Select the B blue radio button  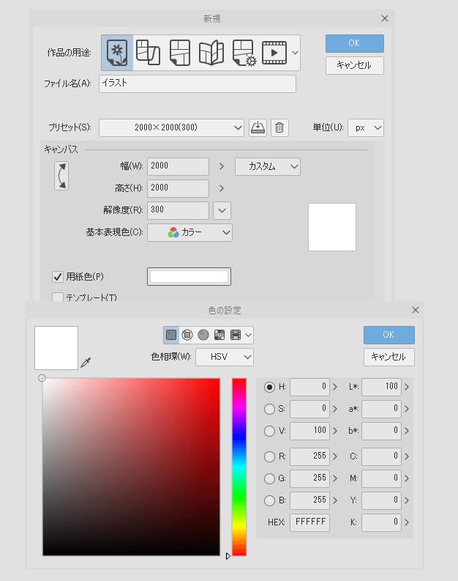[x=269, y=500]
